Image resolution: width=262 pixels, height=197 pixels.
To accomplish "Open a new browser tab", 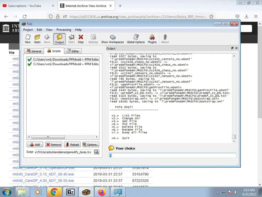I will click(x=120, y=6).
